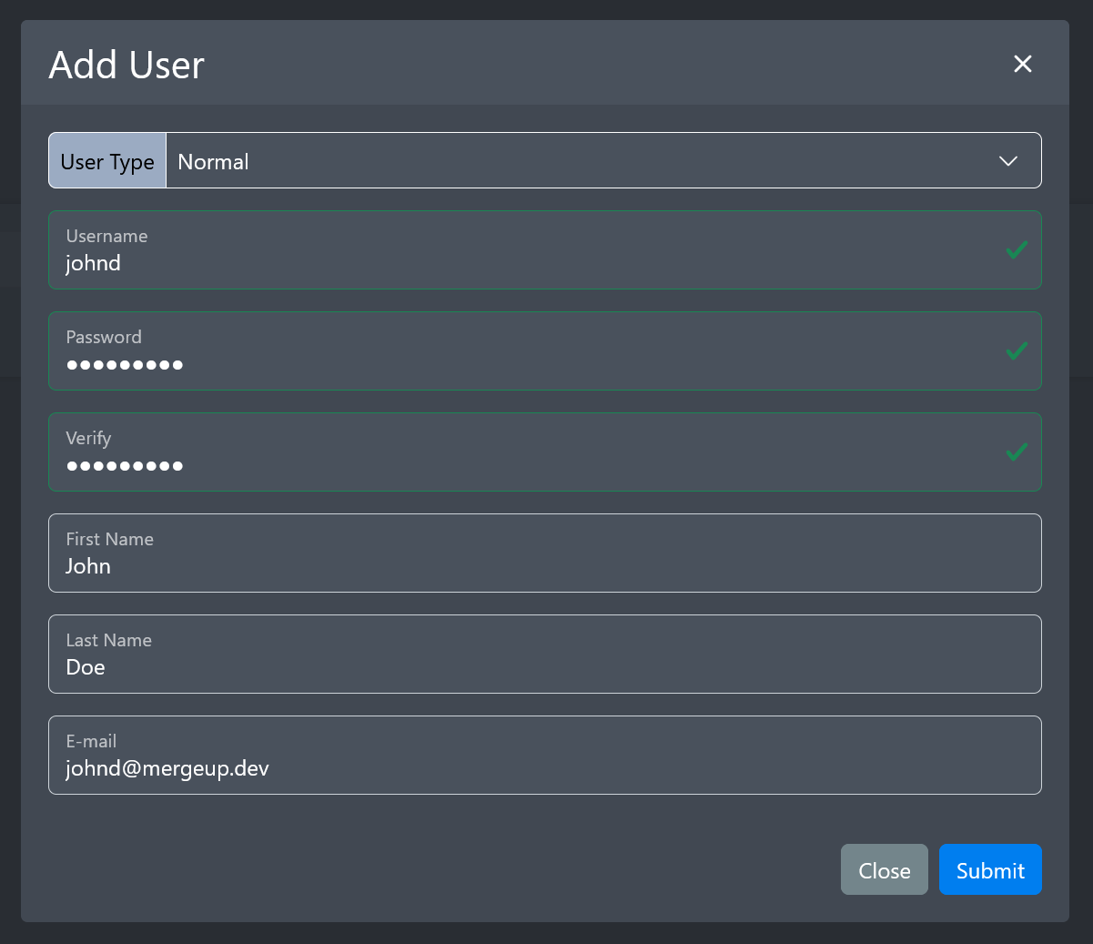Click the green checkmark in Verify field
Viewport: 1093px width, 944px height.
1017,452
